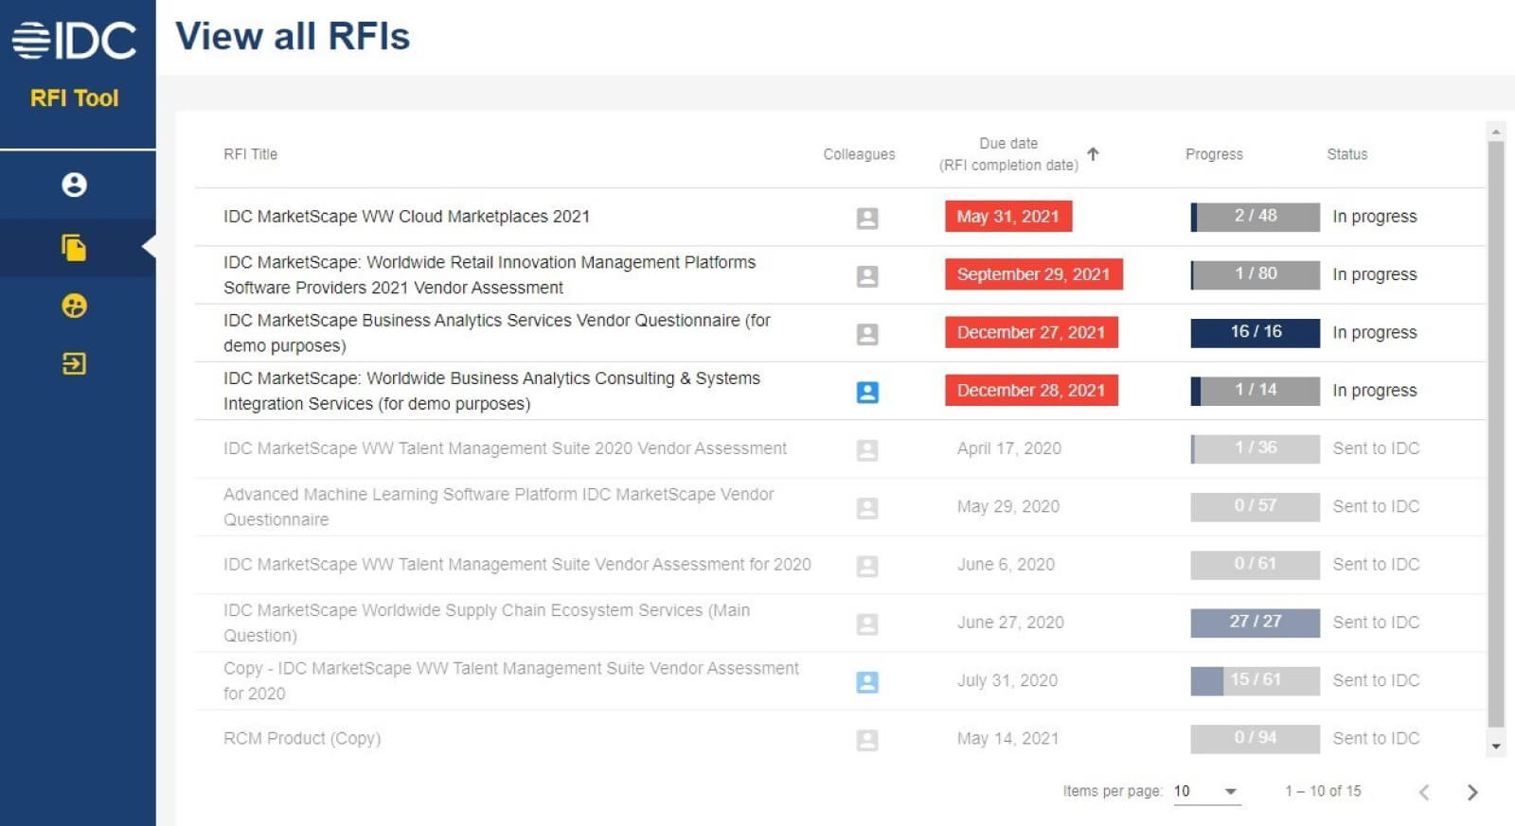The height and width of the screenshot is (826, 1515).
Task: Click the 1 / 80 progress bar
Action: [x=1255, y=274]
